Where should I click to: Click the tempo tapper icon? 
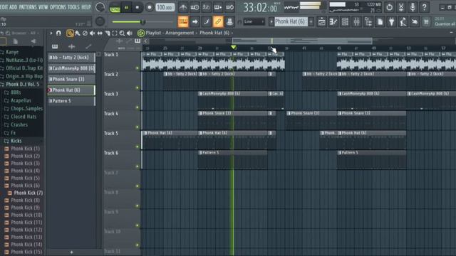(403, 22)
